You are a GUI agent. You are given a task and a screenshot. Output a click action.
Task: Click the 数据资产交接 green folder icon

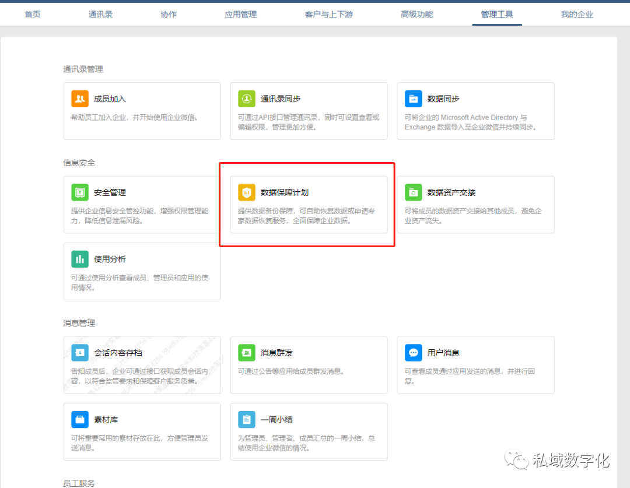pyautogui.click(x=414, y=192)
